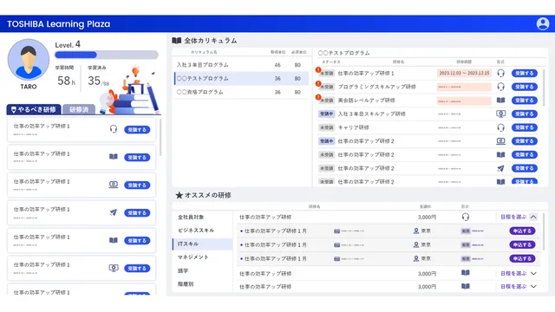
Task: Select ○○テストプログラム curriculum row
Action: pos(240,79)
